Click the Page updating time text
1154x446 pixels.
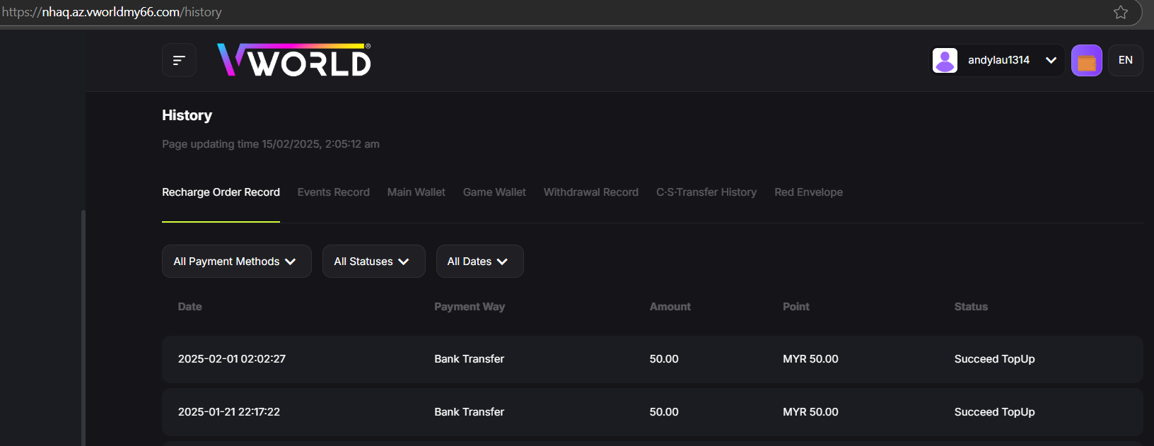271,144
